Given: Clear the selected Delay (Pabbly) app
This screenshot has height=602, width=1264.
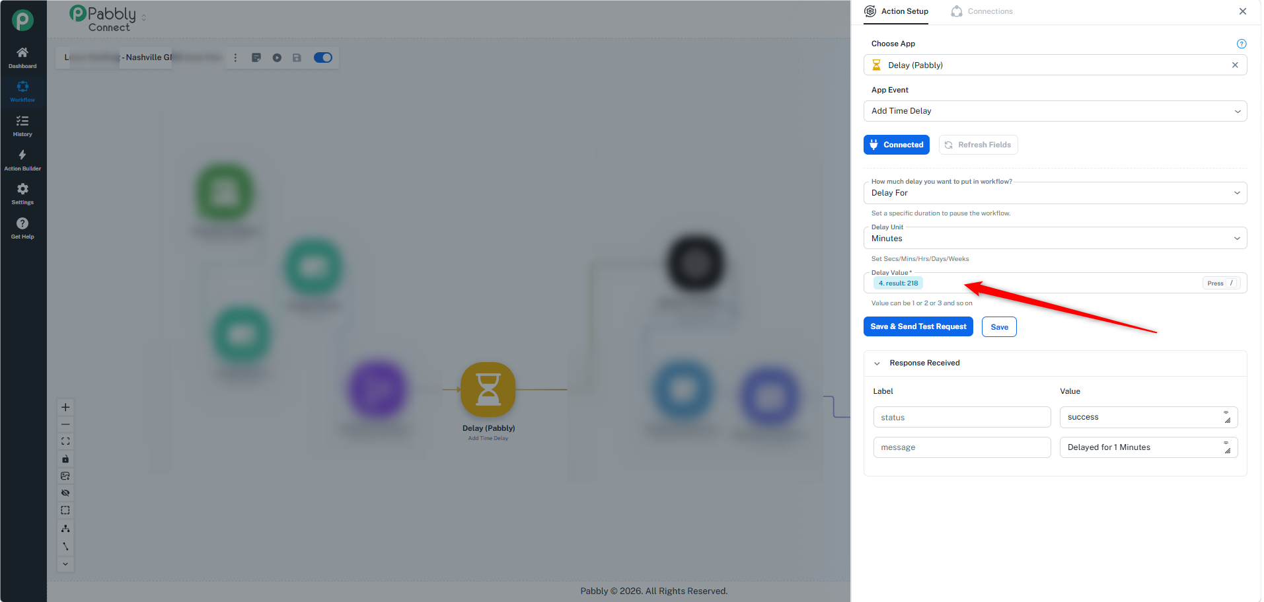Looking at the screenshot, I should tap(1235, 65).
